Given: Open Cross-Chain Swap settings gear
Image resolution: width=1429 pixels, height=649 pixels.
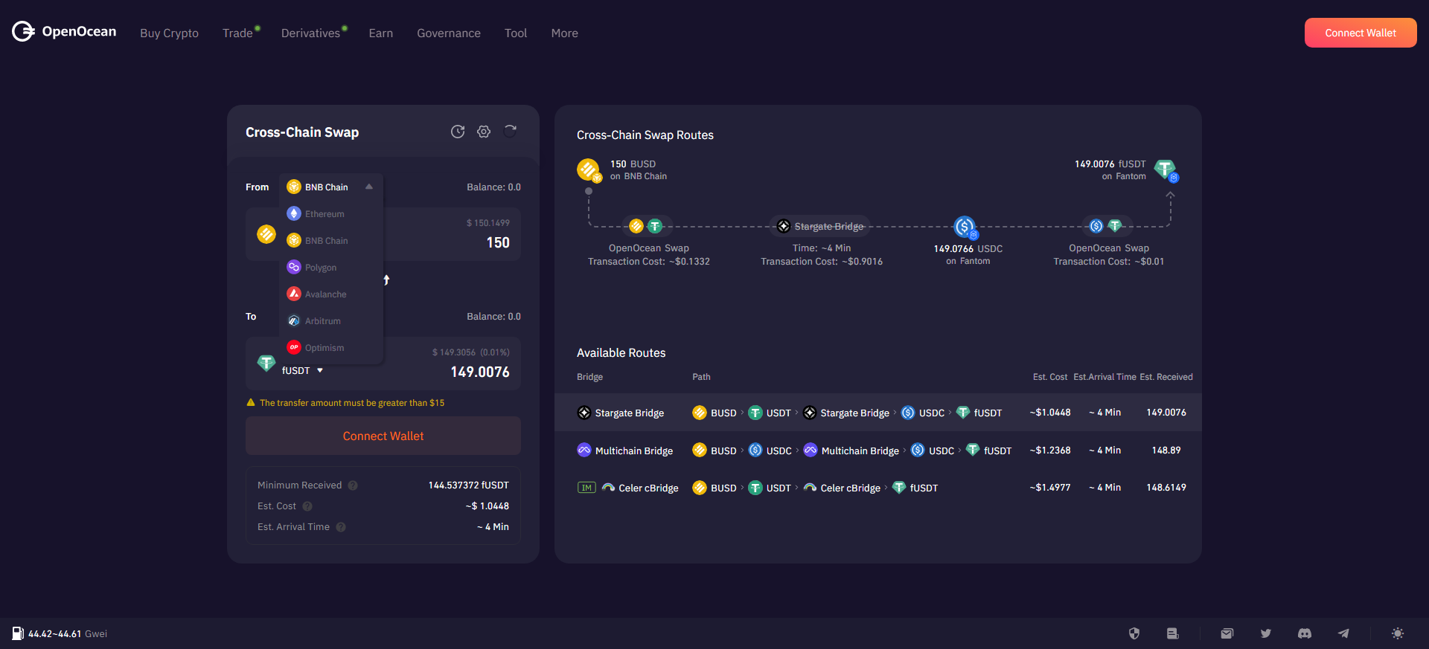Looking at the screenshot, I should pyautogui.click(x=484, y=132).
